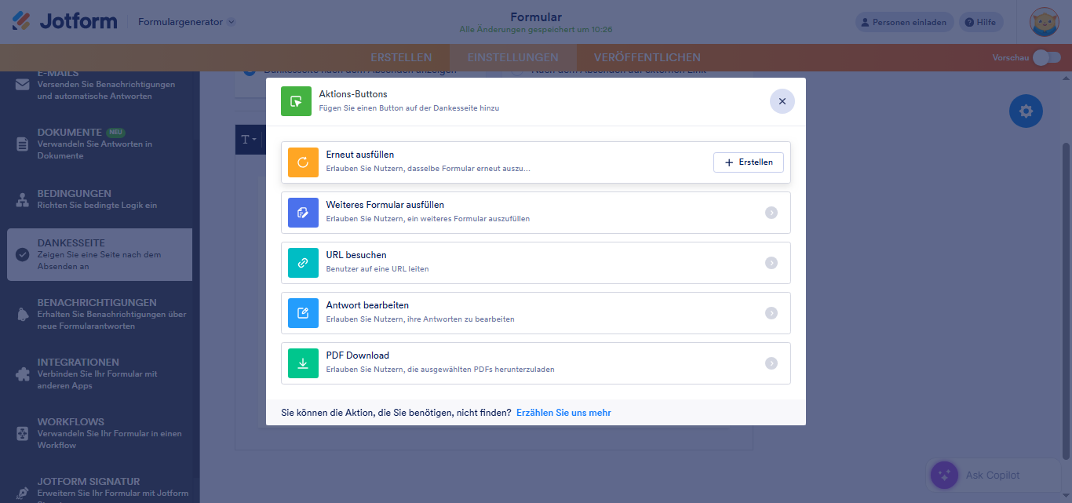Click the Antwort bearbeiten edit icon

(303, 313)
